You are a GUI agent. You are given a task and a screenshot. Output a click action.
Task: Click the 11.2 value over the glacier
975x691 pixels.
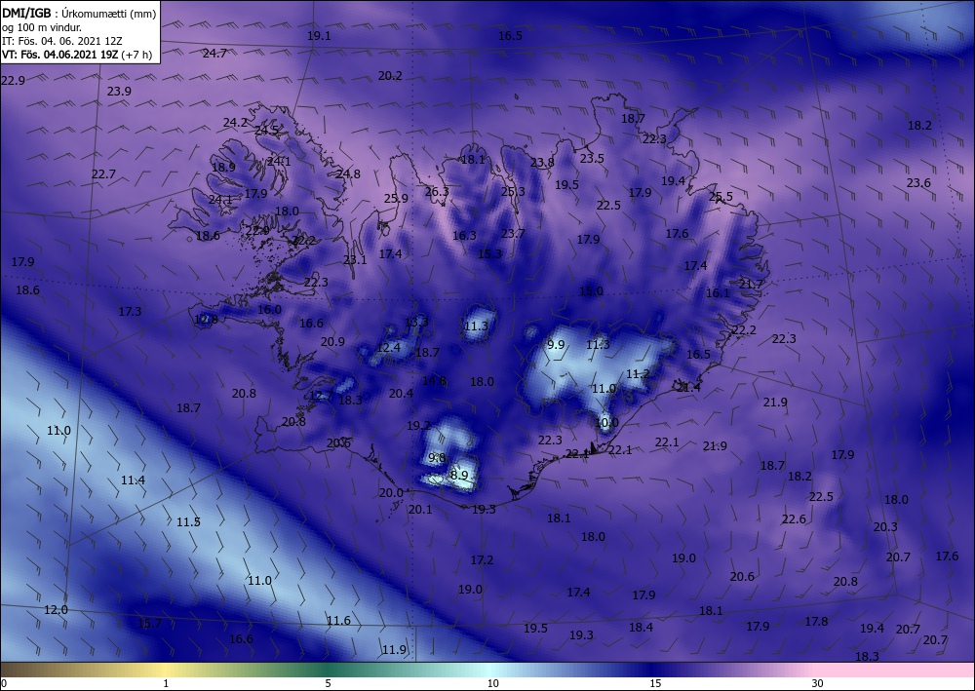[638, 374]
